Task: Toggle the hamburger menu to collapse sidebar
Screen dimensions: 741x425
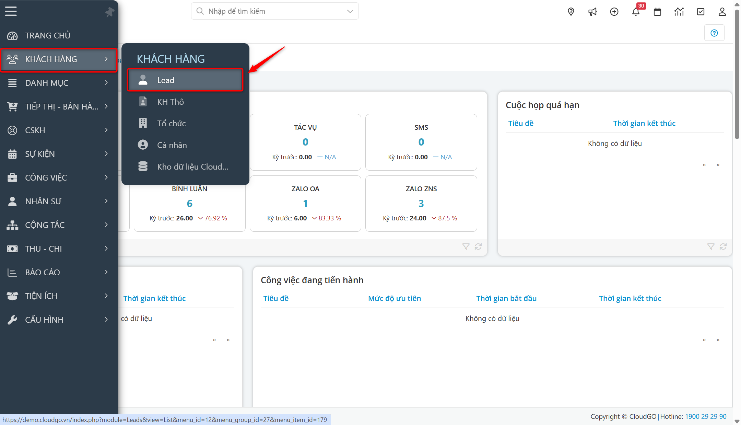Action: 11,11
